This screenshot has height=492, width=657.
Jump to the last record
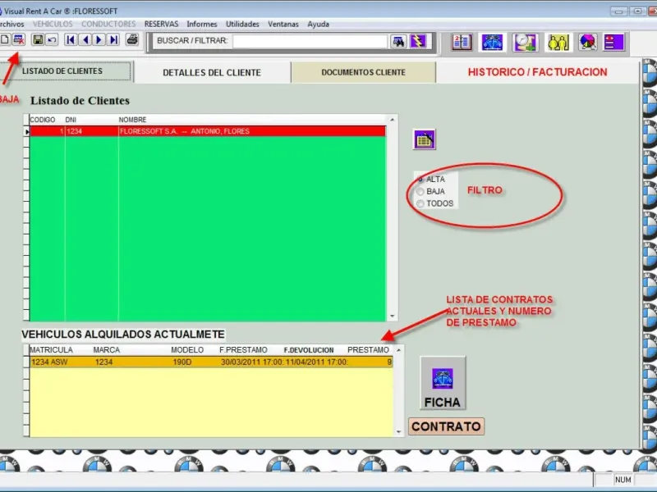point(113,39)
